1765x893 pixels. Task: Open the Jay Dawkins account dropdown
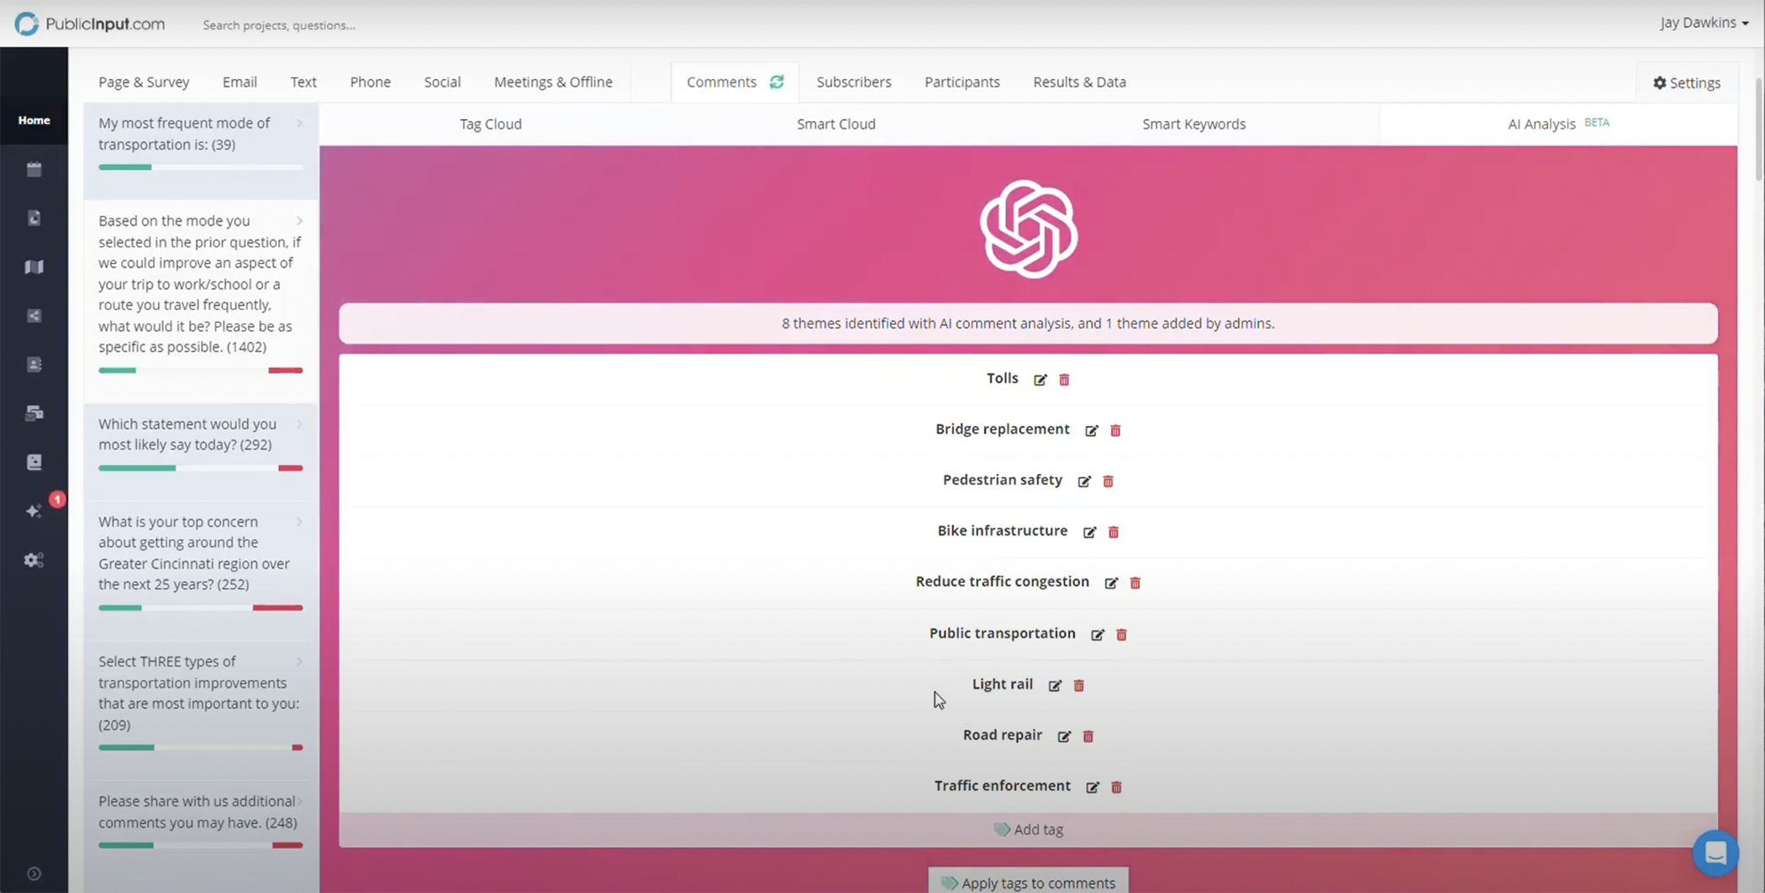tap(1704, 23)
